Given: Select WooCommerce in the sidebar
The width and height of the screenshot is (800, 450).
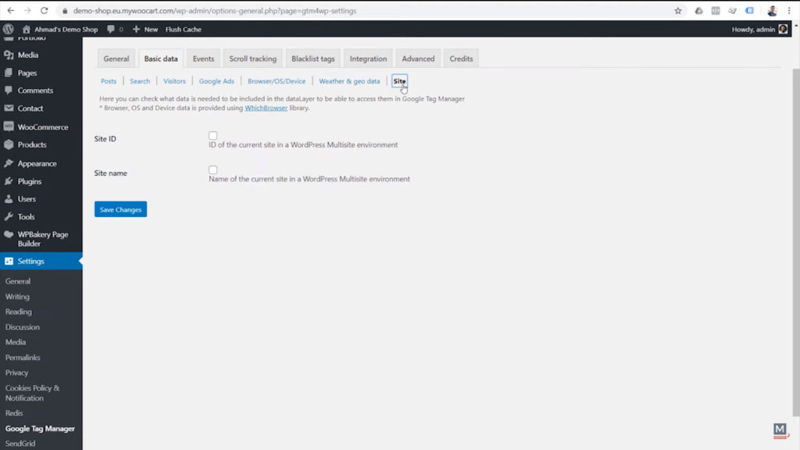Looking at the screenshot, I should point(35,127).
